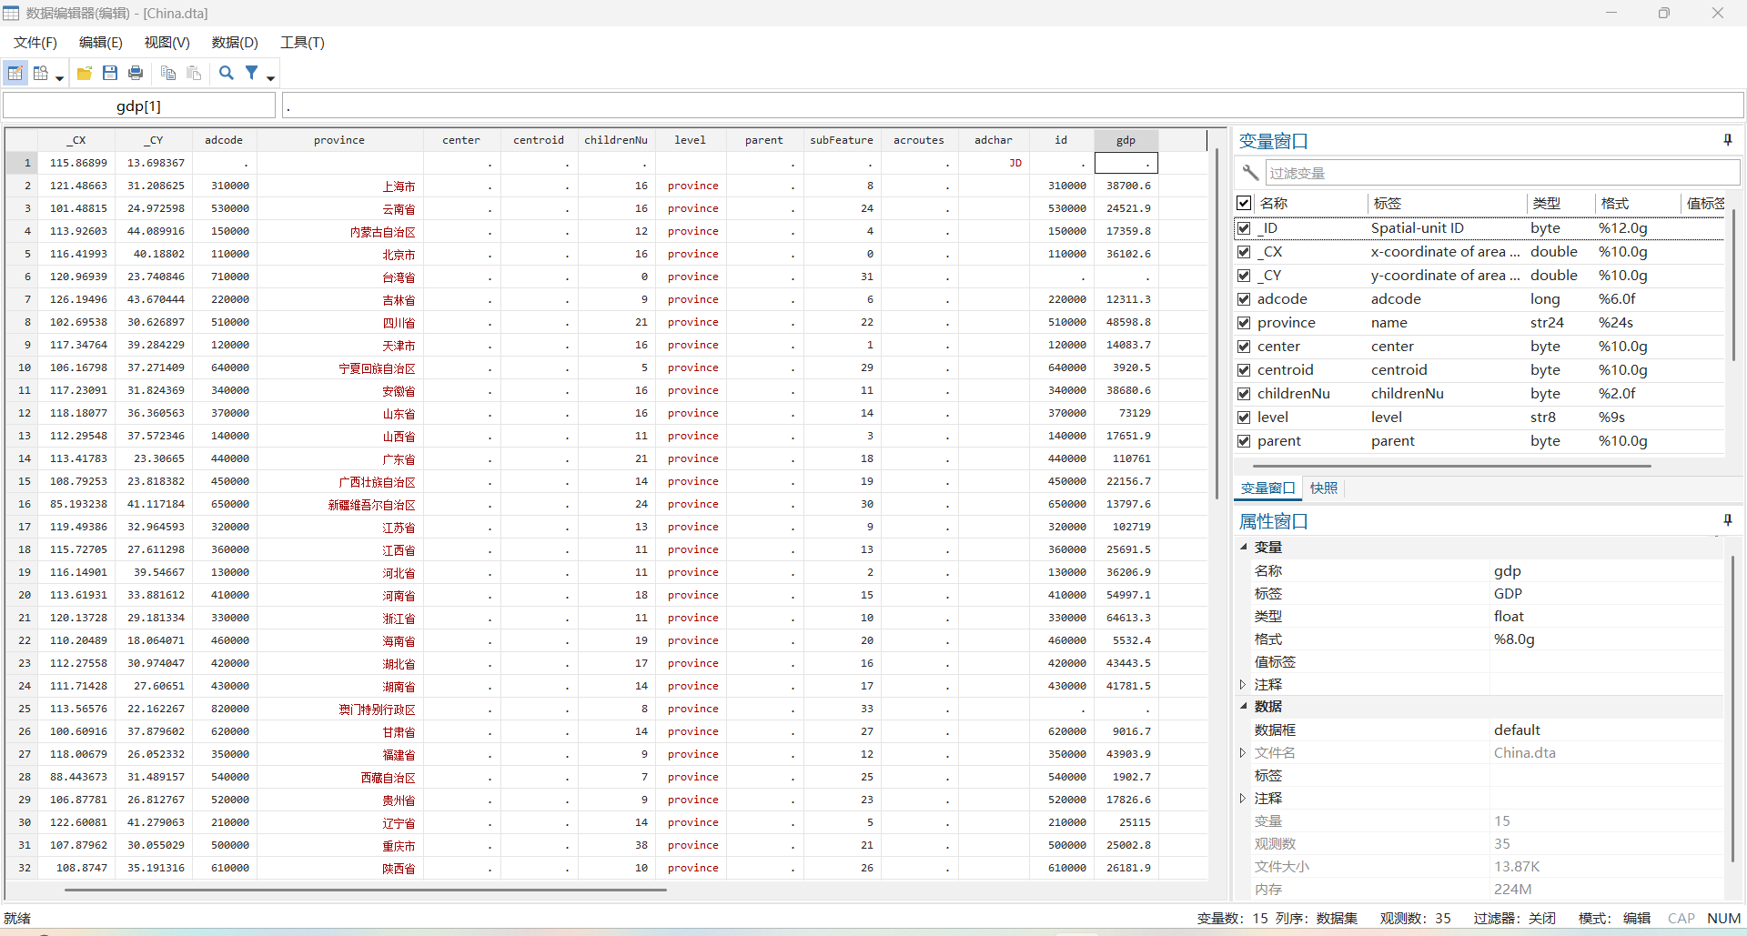Screen dimensions: 1747x936
Task: Click the copy icon in the toolbar
Action: pyautogui.click(x=168, y=74)
